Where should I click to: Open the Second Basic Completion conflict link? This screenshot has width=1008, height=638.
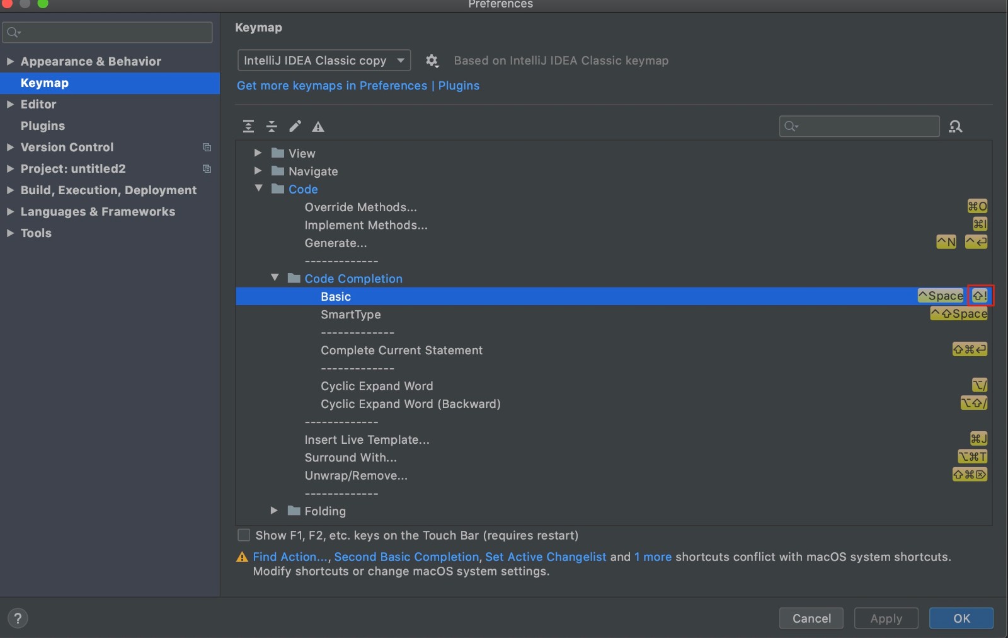click(x=406, y=557)
